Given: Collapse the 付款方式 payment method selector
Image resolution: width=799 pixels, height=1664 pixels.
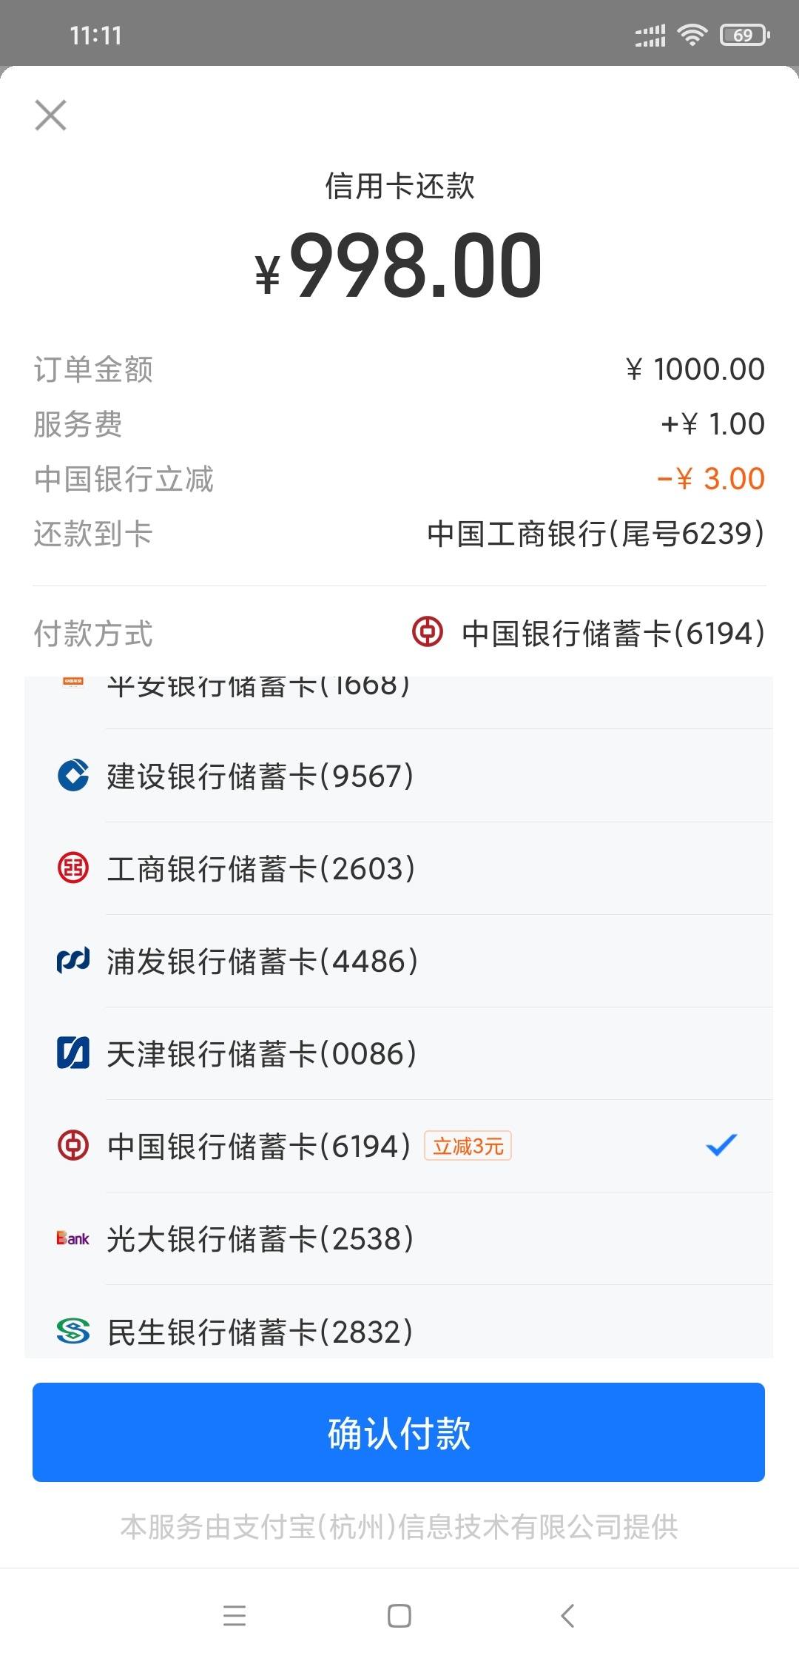Looking at the screenshot, I should [399, 633].
